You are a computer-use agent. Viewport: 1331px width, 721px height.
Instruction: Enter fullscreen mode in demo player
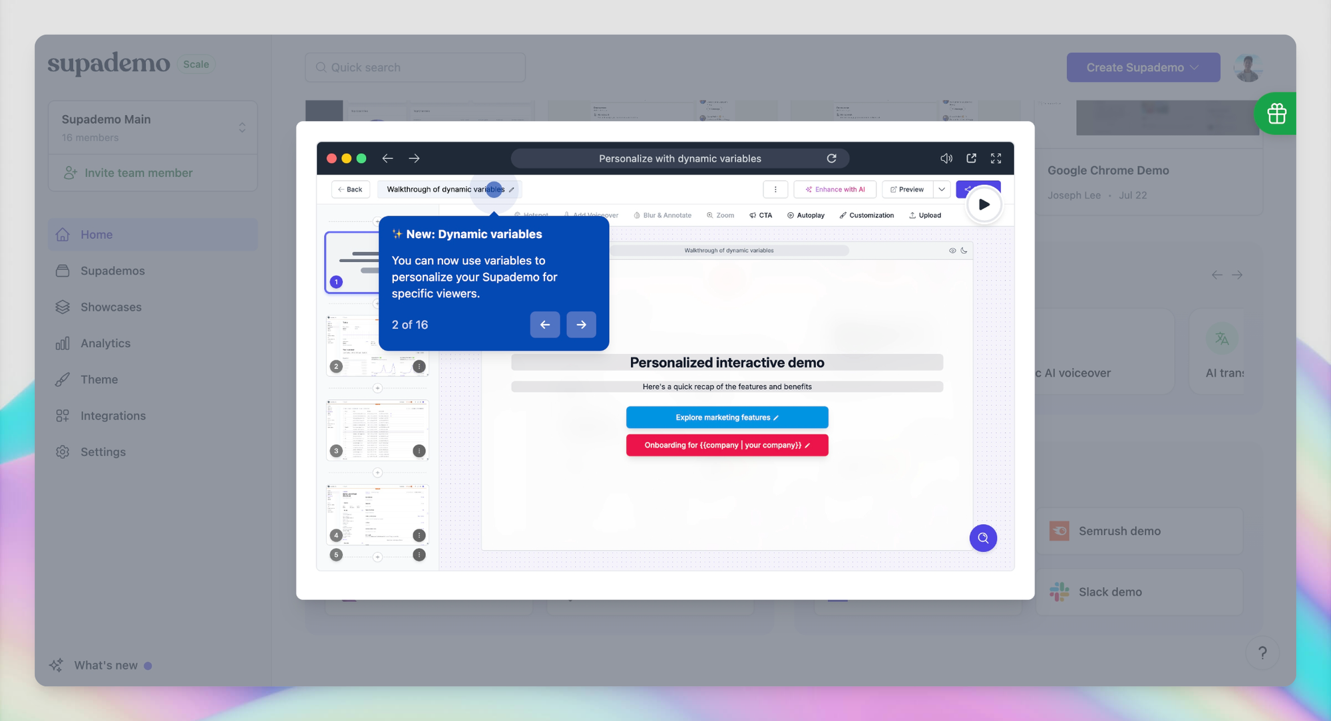click(996, 158)
